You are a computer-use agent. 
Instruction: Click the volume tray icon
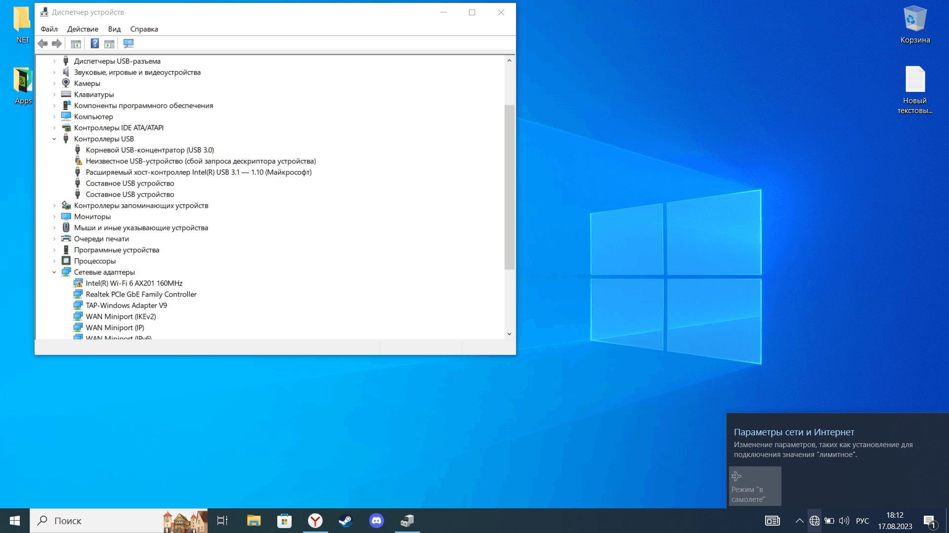[844, 521]
